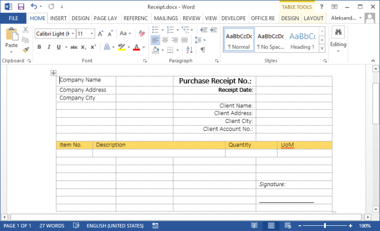This screenshot has width=380, height=231.
Task: Apply superscript formatting
Action: pos(93,47)
